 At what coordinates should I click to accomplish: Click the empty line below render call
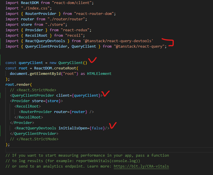coord(109,150)
